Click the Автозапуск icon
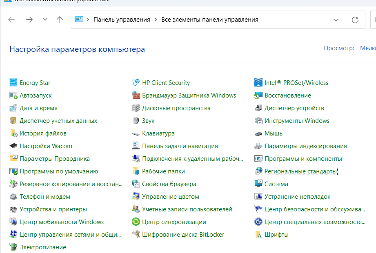 tap(13, 95)
